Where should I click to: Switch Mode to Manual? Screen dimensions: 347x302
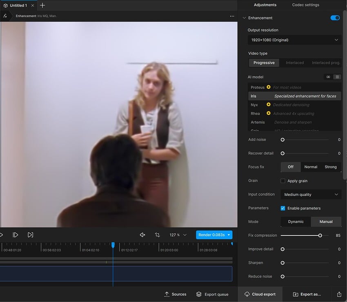326,222
